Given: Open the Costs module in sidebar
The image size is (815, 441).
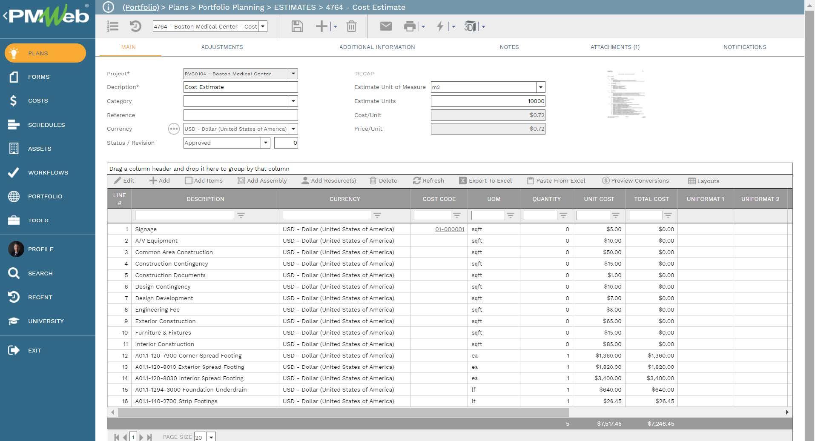Looking at the screenshot, I should [29, 100].
